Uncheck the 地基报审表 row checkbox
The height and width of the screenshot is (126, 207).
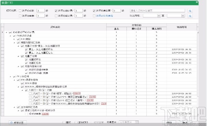[x=26, y=60]
